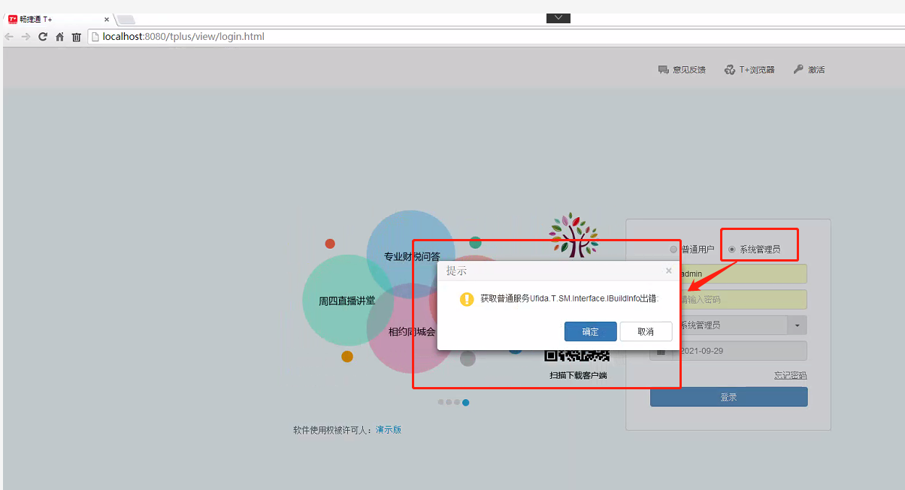This screenshot has width=905, height=490.
Task: Click the 激活 activation link
Action: [x=809, y=70]
